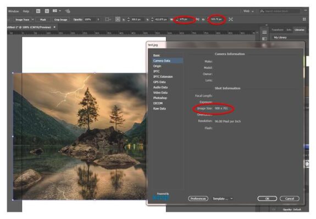Viewport: 316px width, 219px height.
Task: Select IPTC Extension category
Action: 163,77
